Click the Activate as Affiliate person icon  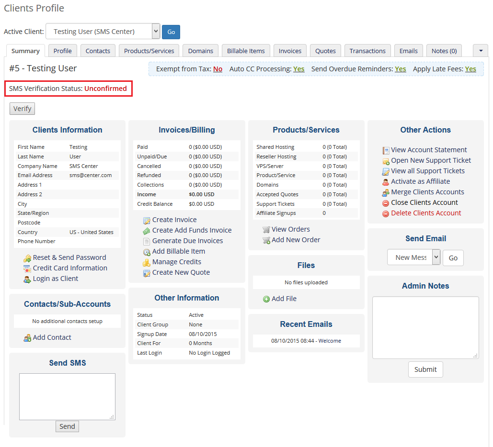point(386,182)
